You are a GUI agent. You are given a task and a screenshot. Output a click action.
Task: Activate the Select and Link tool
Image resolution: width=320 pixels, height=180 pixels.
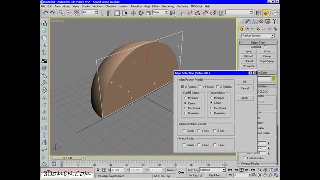[62, 13]
